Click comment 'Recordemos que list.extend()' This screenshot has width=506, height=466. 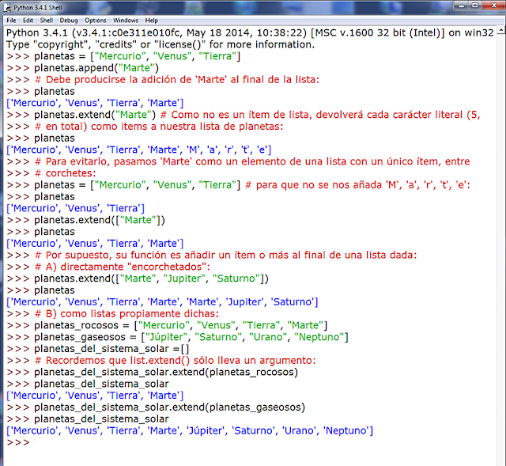click(x=161, y=361)
